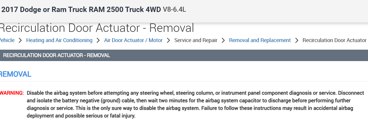The height and width of the screenshot is (123, 368).
Task: Click the chevron after the Vehicle breadcrumb
Action: [20, 40]
